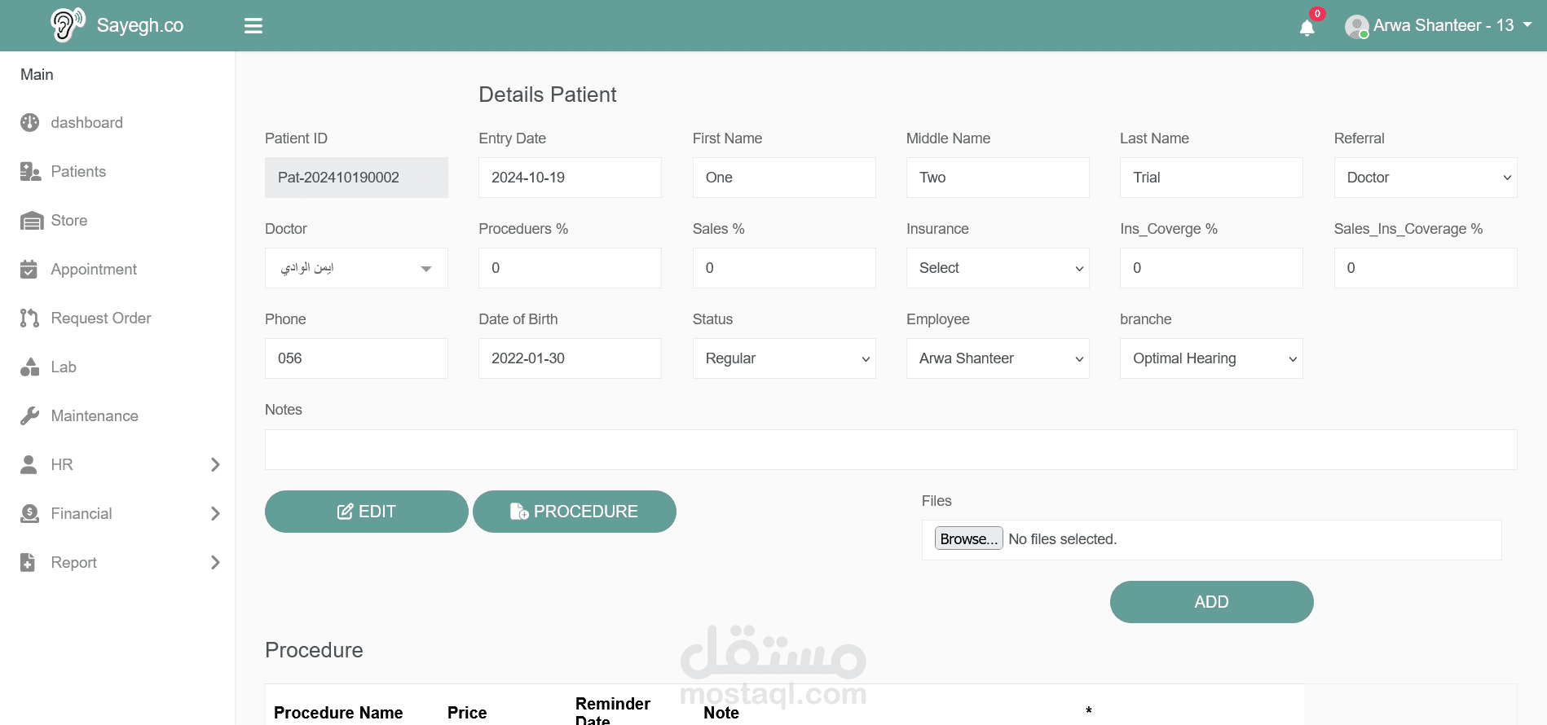Screen dimensions: 1547x725
Task: Click the Procedure section heading
Action: (314, 650)
